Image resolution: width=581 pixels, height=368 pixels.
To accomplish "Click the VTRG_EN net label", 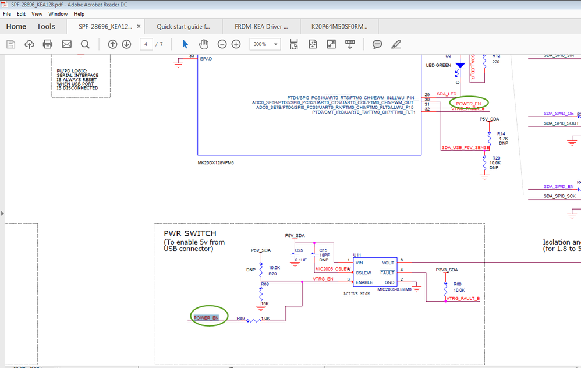I will coord(323,279).
